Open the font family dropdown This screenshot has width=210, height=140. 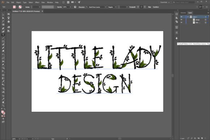pyautogui.click(x=105, y=7)
